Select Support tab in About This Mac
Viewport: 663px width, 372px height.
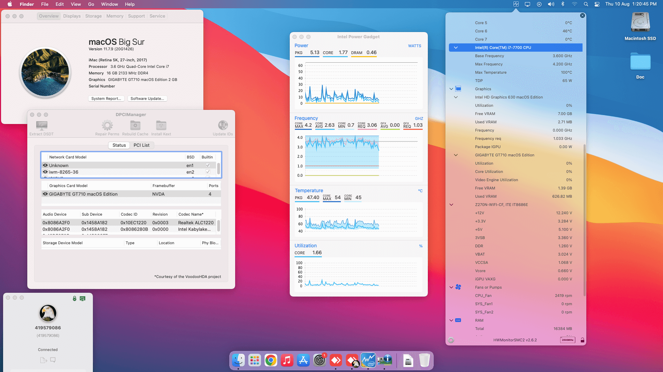[136, 16]
